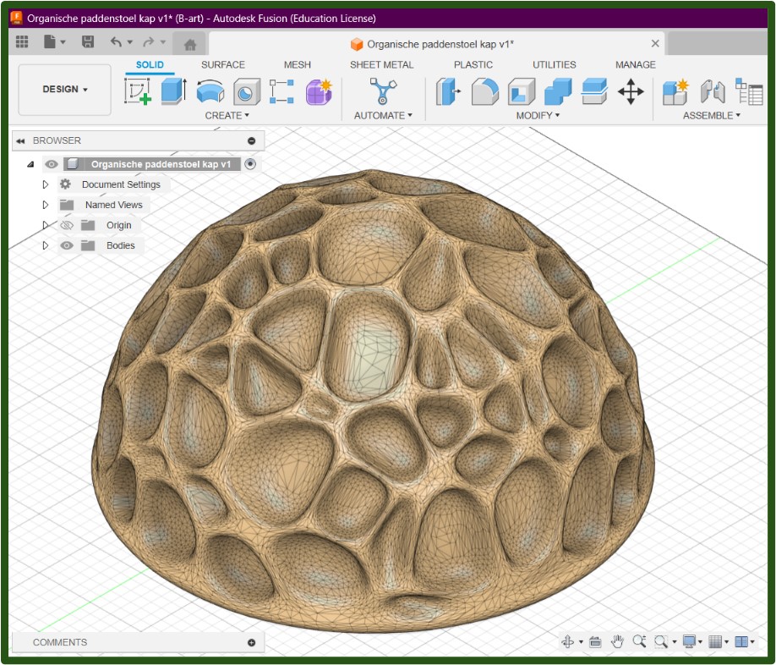Select the Fillet tool in Modify
The height and width of the screenshot is (665, 776).
[x=484, y=91]
